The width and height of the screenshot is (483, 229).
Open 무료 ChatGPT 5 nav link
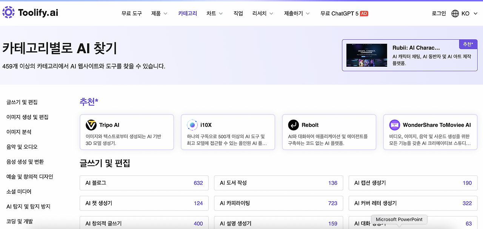pos(339,13)
